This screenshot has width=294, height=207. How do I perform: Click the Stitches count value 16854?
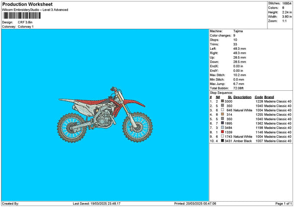(287, 3)
